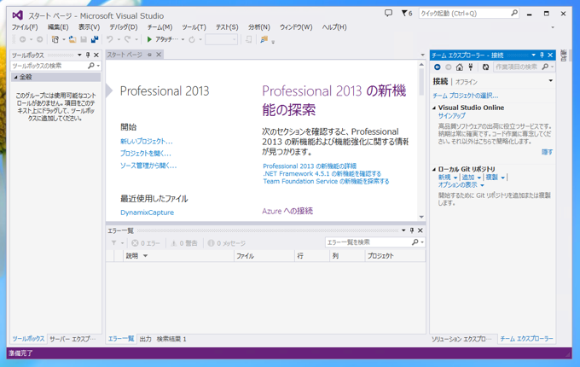Open the Debug menu
This screenshot has height=367, width=580.
pos(123,27)
